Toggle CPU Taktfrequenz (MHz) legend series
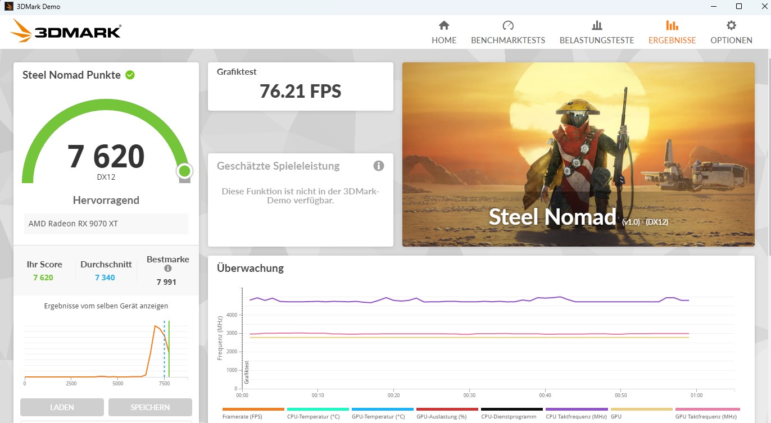The width and height of the screenshot is (771, 423). (x=577, y=413)
